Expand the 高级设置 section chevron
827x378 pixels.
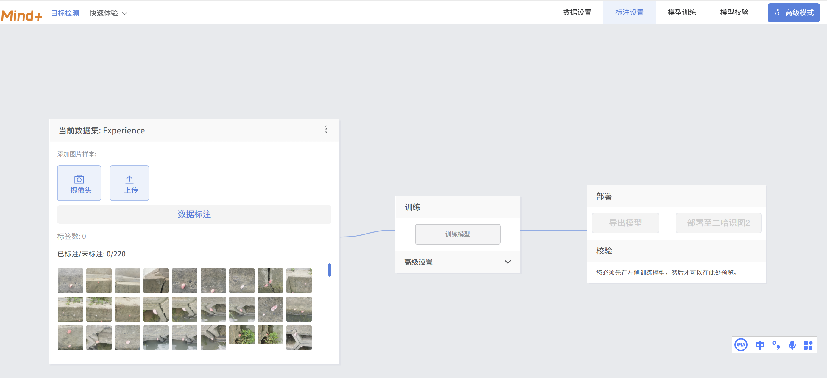(x=508, y=262)
